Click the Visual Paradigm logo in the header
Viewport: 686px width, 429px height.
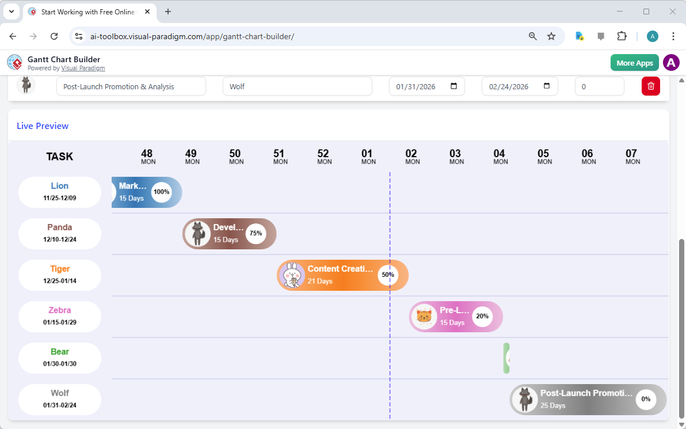coord(14,62)
